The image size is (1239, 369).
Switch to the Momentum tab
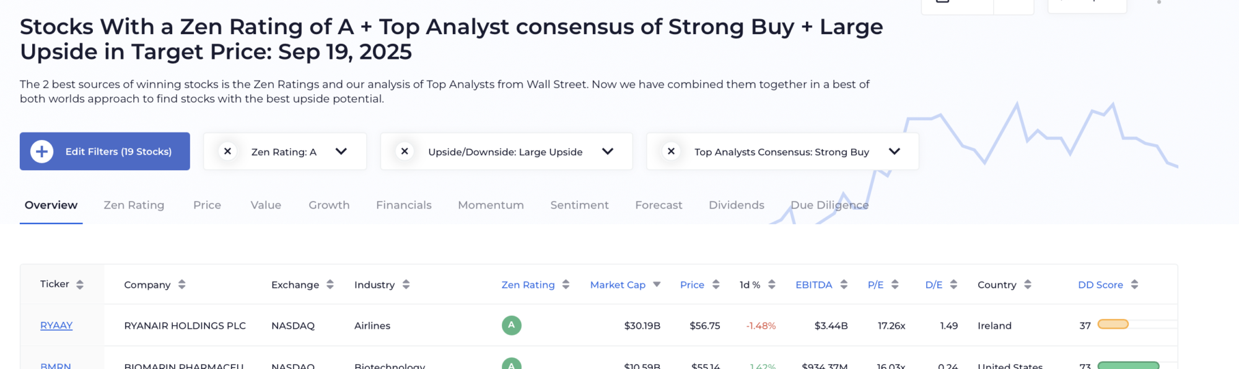(x=491, y=205)
